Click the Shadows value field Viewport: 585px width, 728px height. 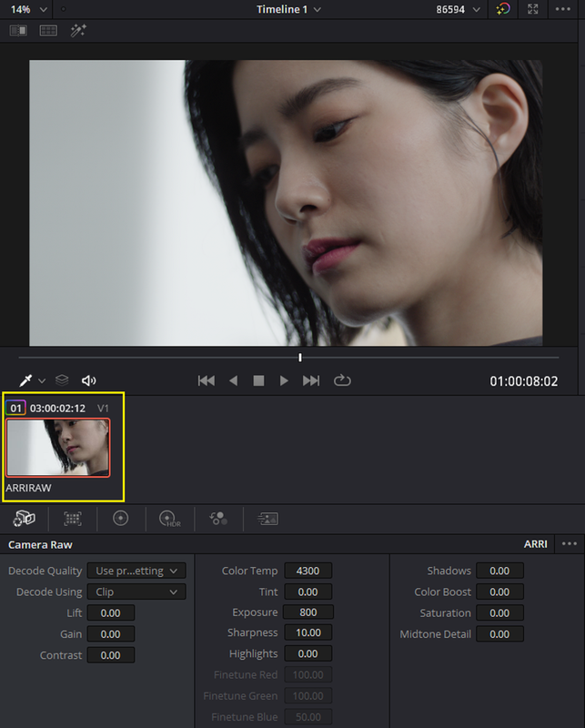[x=500, y=571]
